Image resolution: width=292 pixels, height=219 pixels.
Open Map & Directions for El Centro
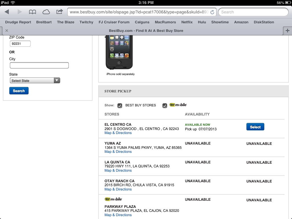tap(118, 133)
